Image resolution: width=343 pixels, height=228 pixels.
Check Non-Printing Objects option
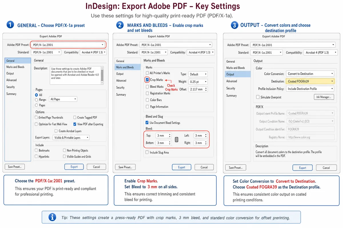(64, 150)
